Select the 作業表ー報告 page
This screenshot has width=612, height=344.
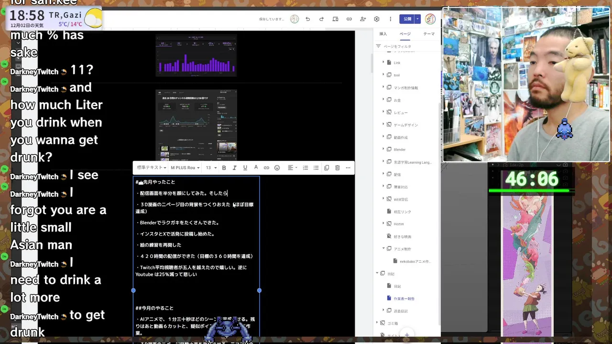pos(404,299)
